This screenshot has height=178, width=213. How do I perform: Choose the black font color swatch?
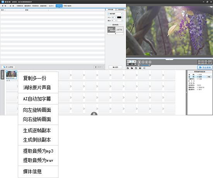point(119,17)
